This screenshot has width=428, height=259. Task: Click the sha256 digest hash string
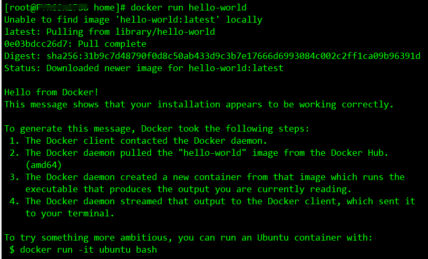point(234,56)
